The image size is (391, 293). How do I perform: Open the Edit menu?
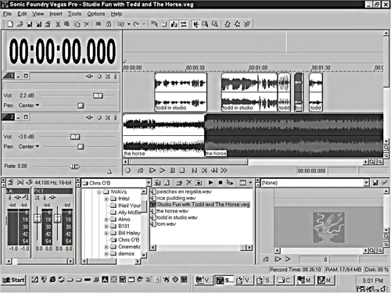[x=22, y=14]
